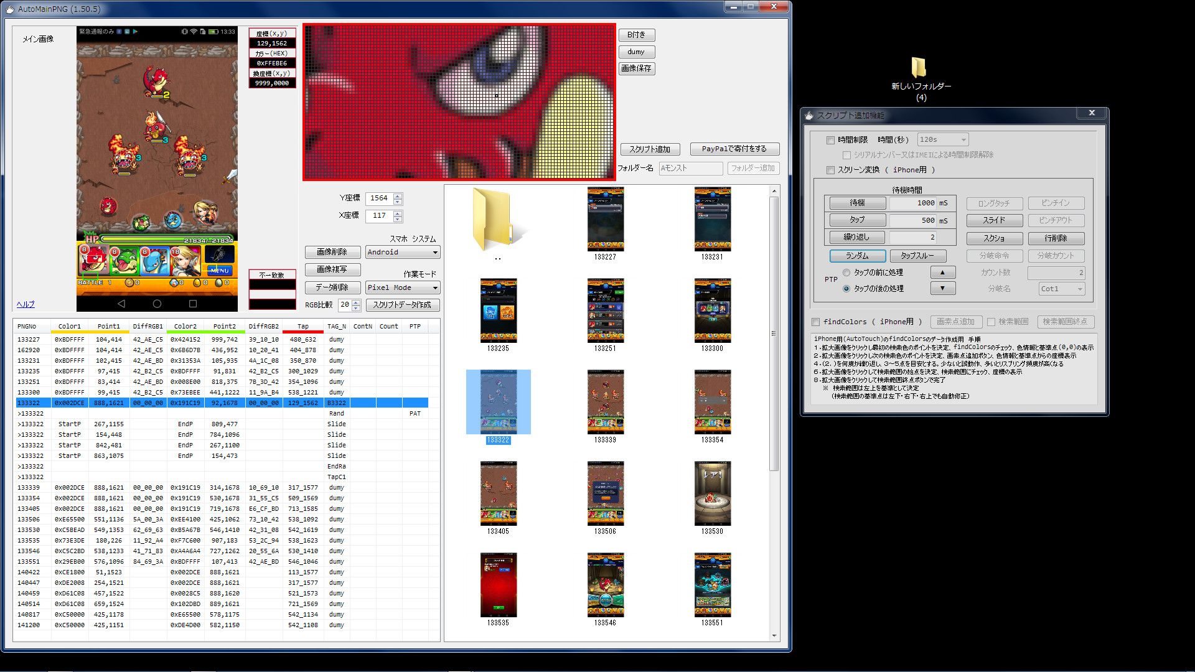Decrease the RGB比較 value with down arrow
The width and height of the screenshot is (1195, 672).
pos(356,308)
